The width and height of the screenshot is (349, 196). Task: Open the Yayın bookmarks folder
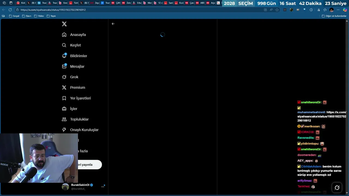pos(51,16)
